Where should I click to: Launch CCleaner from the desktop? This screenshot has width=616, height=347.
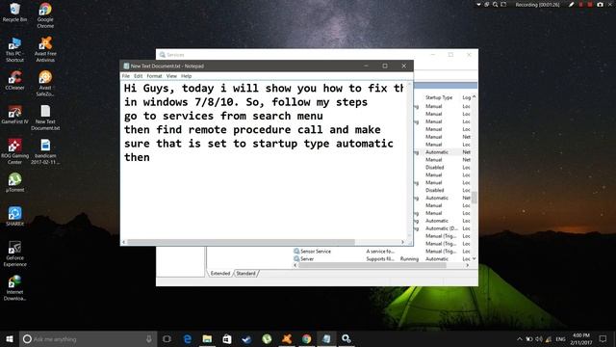[x=14, y=81]
